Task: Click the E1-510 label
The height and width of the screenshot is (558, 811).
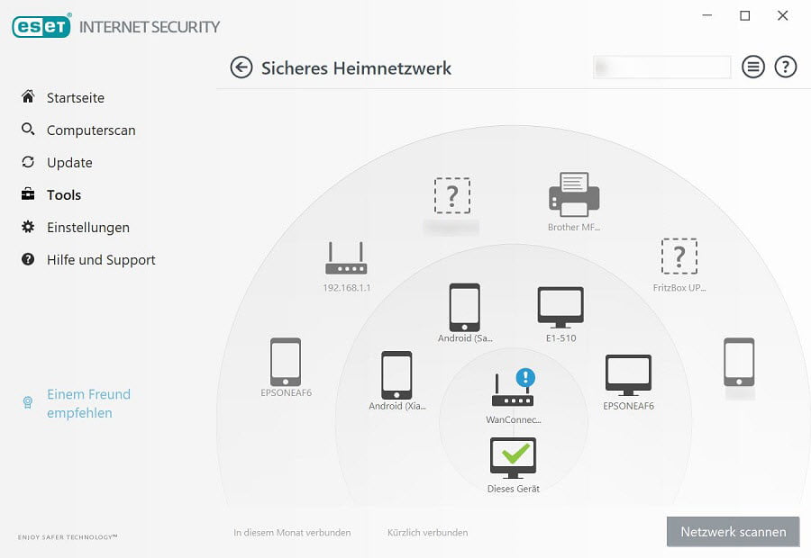Action: pos(560,337)
